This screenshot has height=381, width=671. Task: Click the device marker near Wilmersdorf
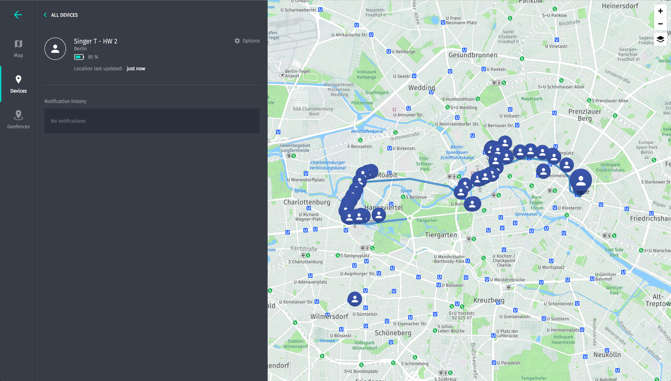[354, 299]
